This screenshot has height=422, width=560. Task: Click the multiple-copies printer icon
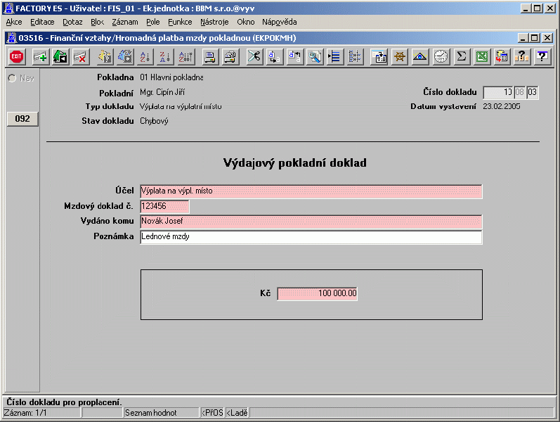point(230,56)
